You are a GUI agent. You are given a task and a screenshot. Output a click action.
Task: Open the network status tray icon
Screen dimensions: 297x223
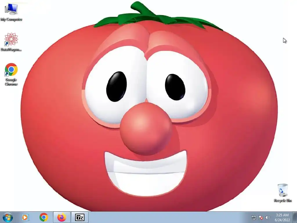click(253, 217)
